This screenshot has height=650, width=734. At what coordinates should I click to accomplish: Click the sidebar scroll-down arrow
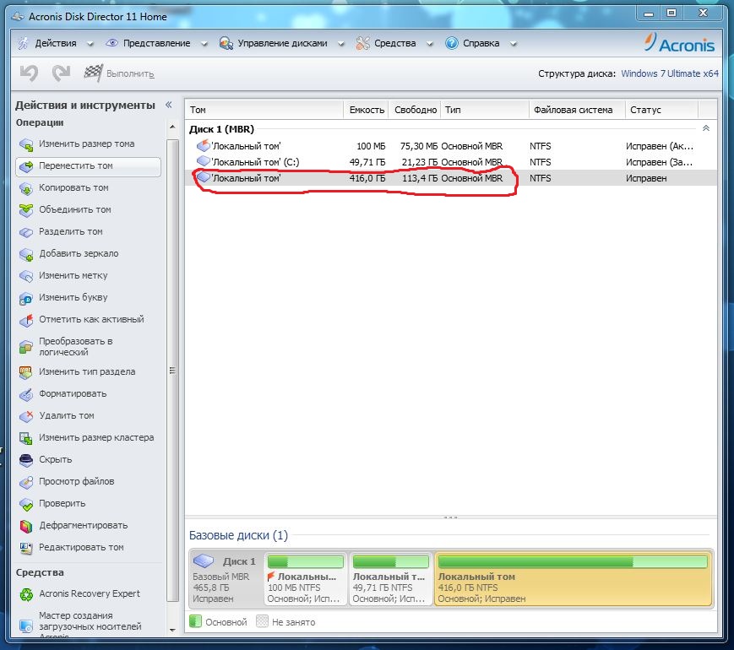tap(172, 630)
